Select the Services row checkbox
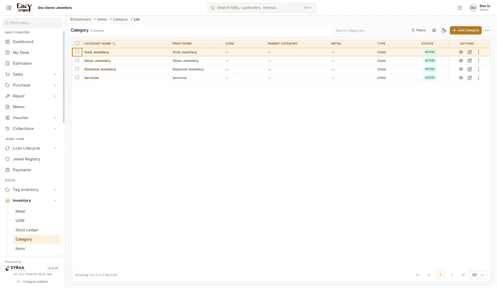Image resolution: width=497 pixels, height=288 pixels. (x=77, y=78)
